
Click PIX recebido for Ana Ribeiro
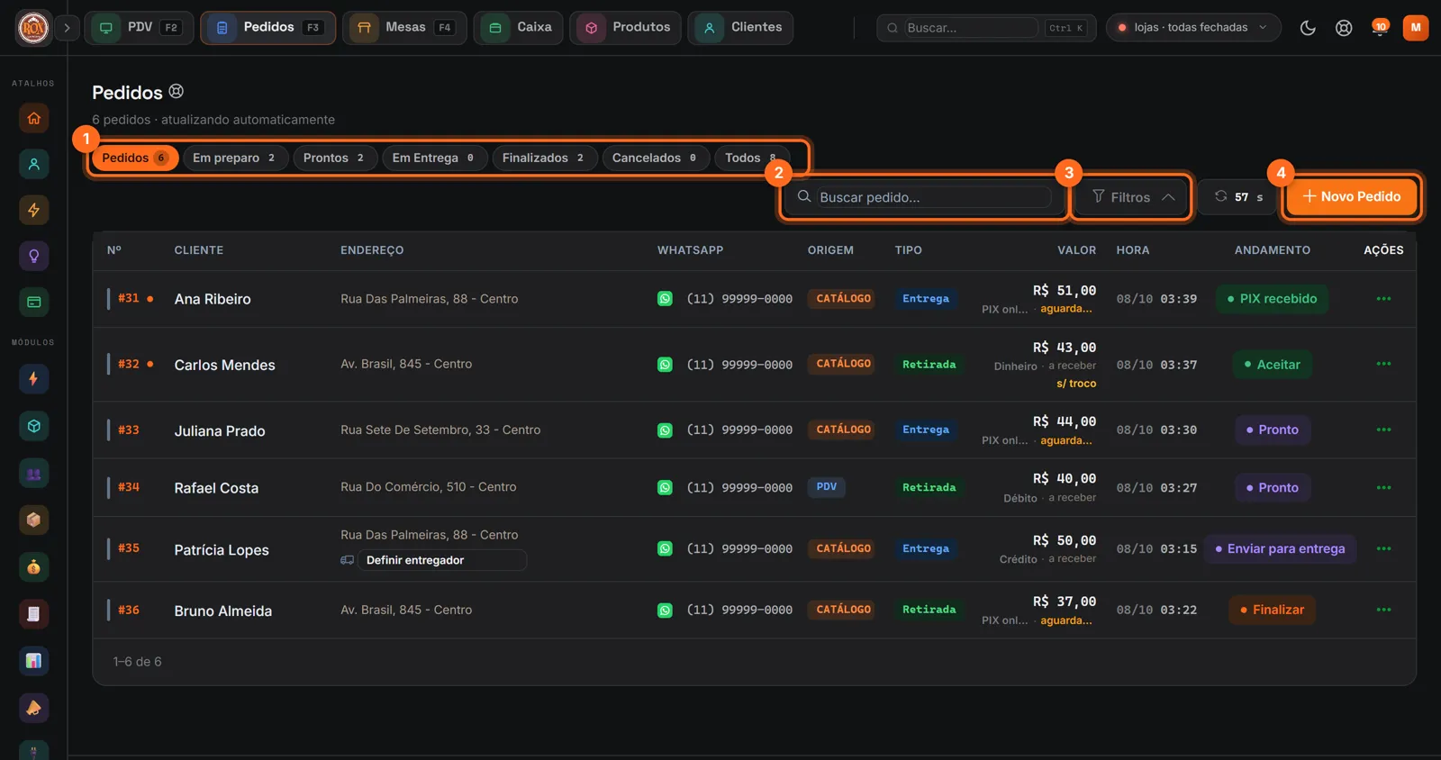click(1272, 299)
